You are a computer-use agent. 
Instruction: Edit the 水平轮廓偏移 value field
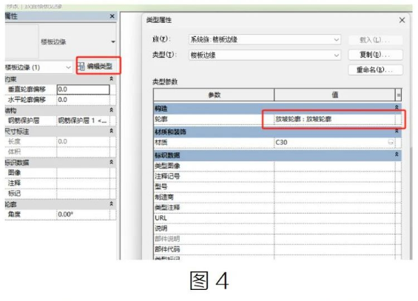tap(83, 100)
